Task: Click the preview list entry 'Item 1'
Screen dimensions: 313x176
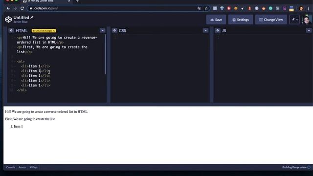Action: [x=18, y=127]
